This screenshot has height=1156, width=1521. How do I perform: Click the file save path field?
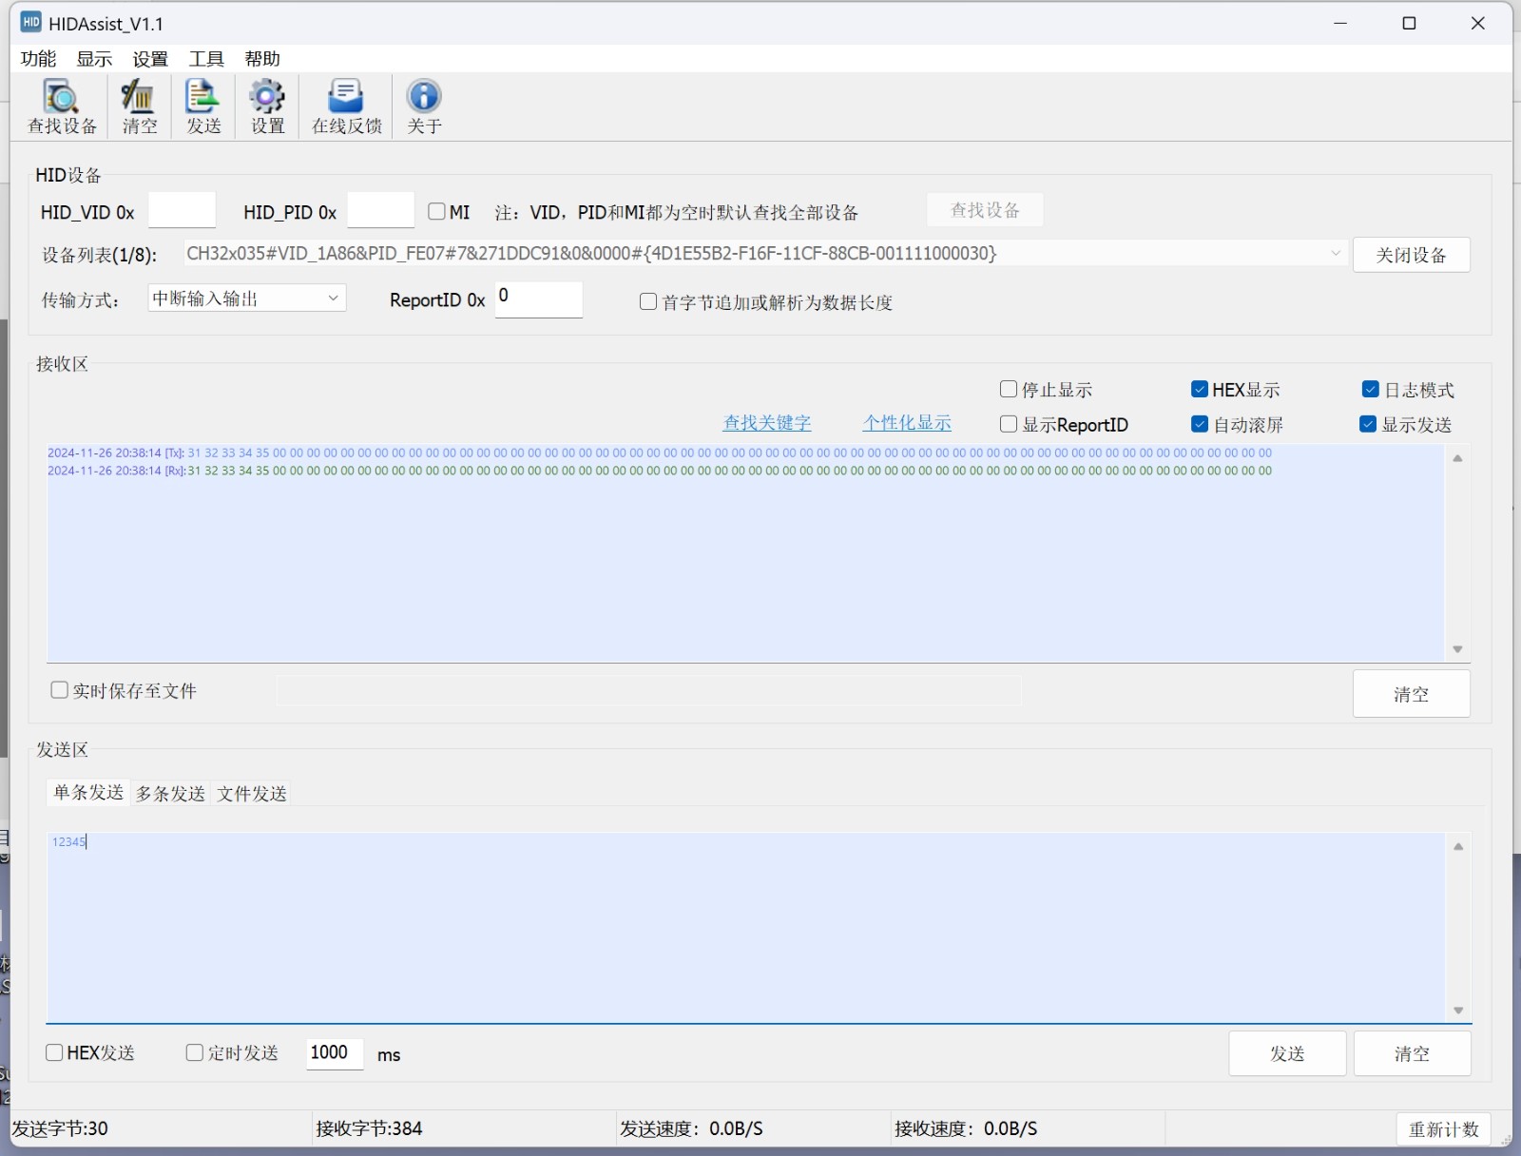click(x=649, y=691)
